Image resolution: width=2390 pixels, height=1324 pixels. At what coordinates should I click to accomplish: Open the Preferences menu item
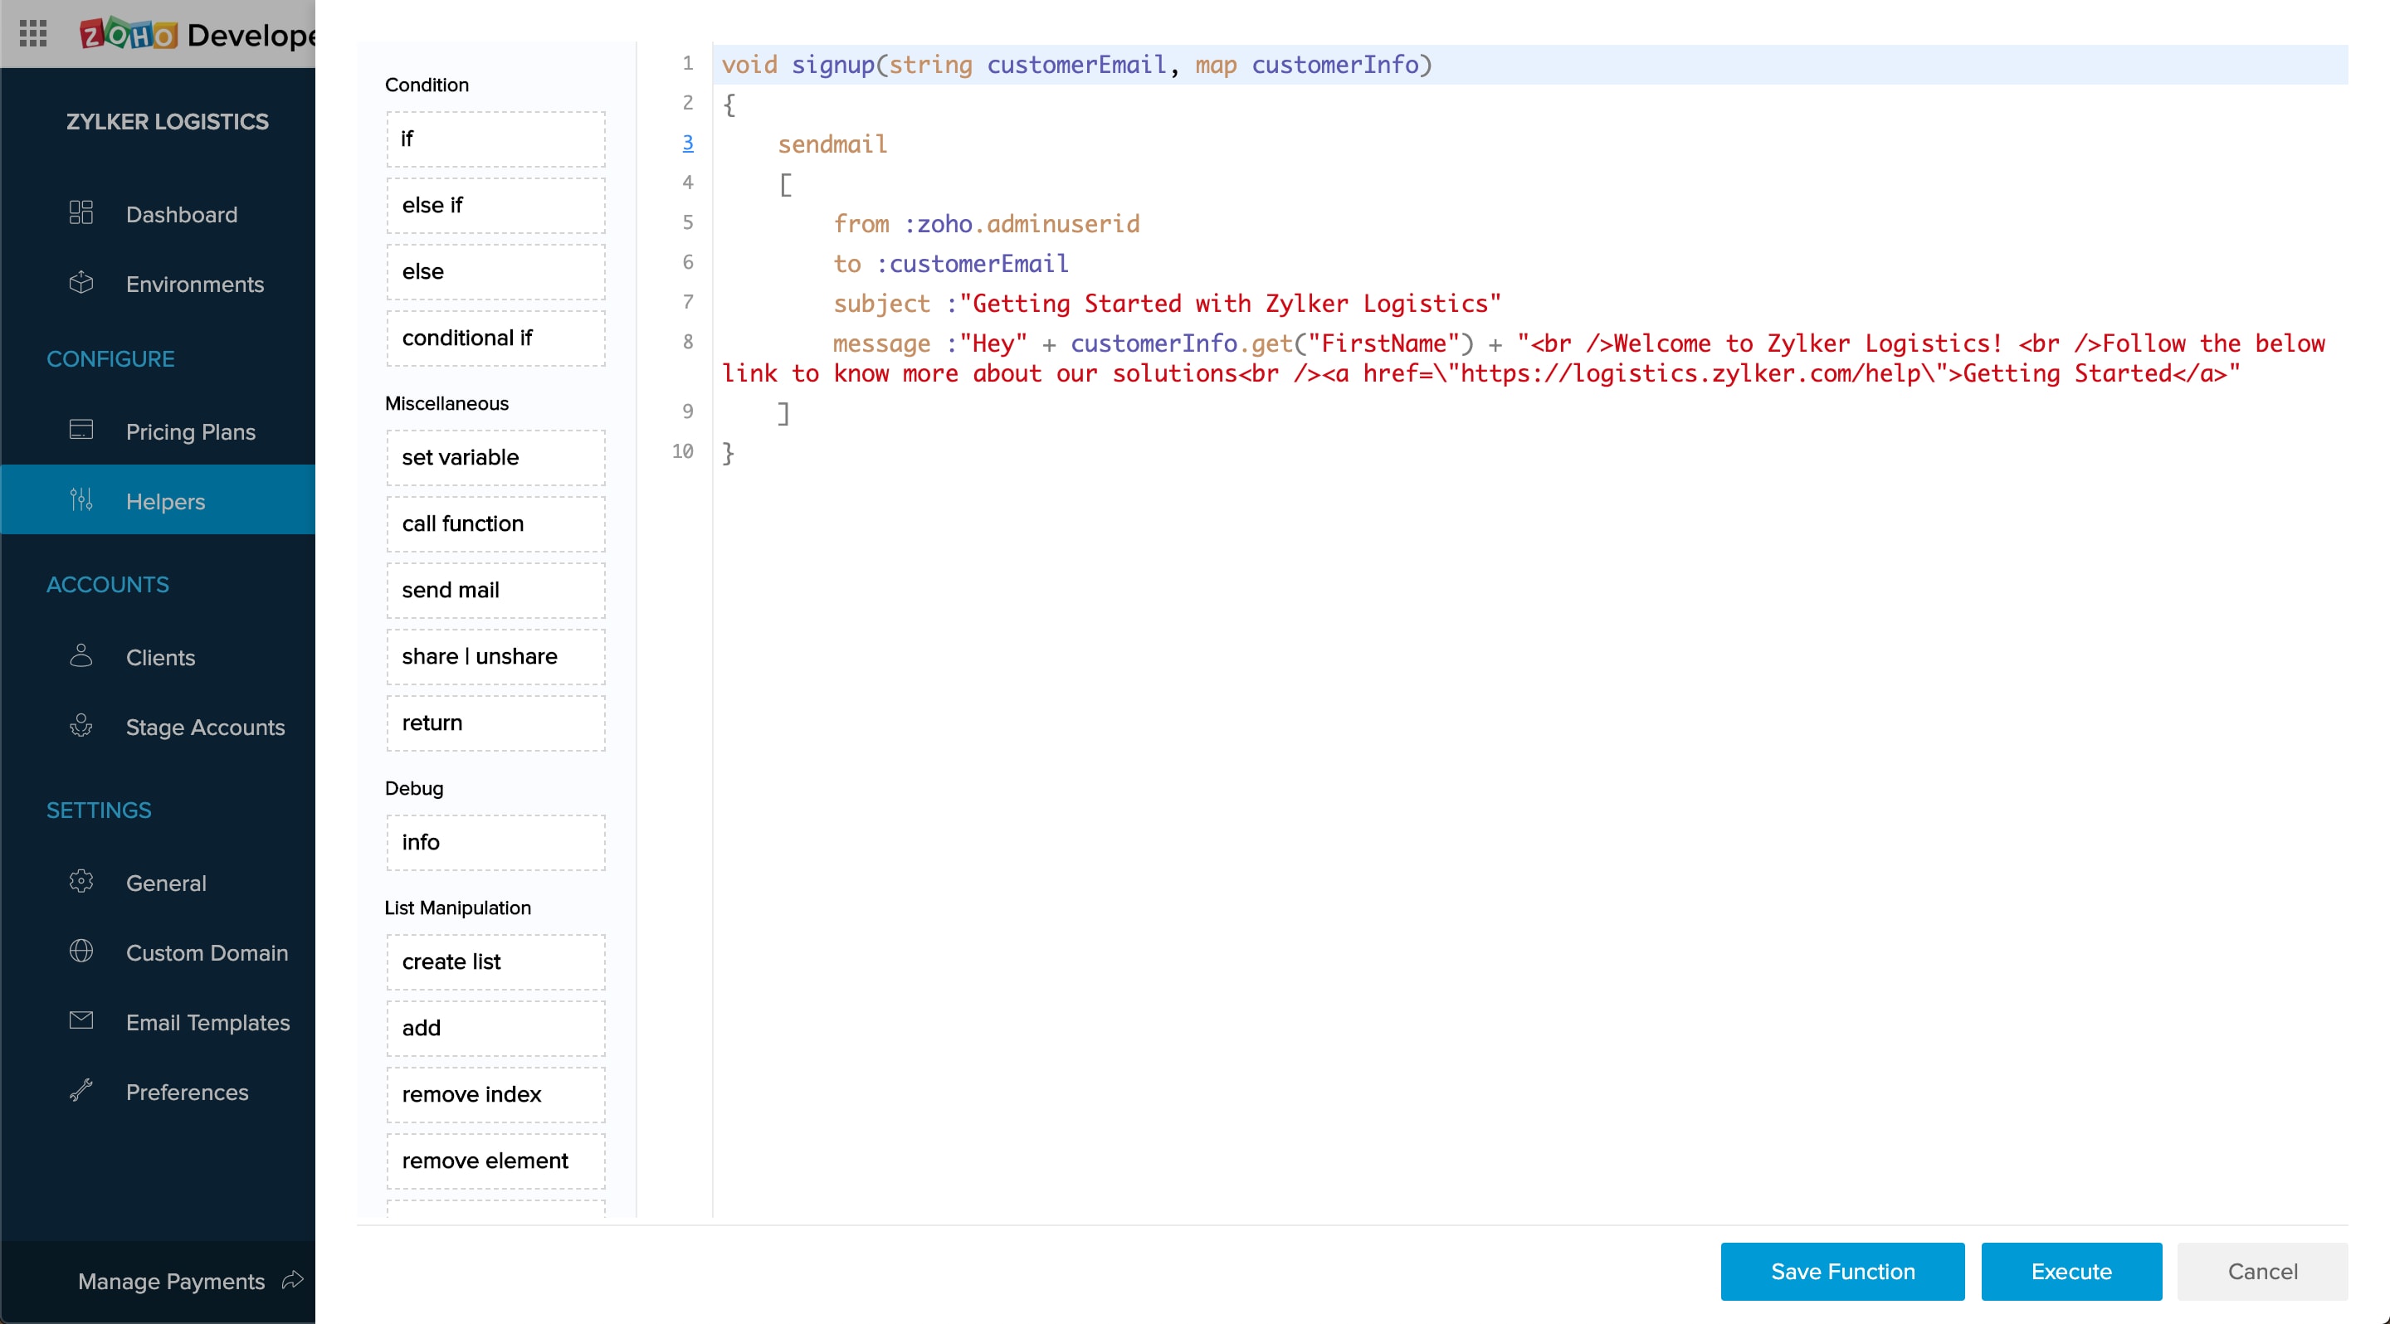coord(187,1093)
